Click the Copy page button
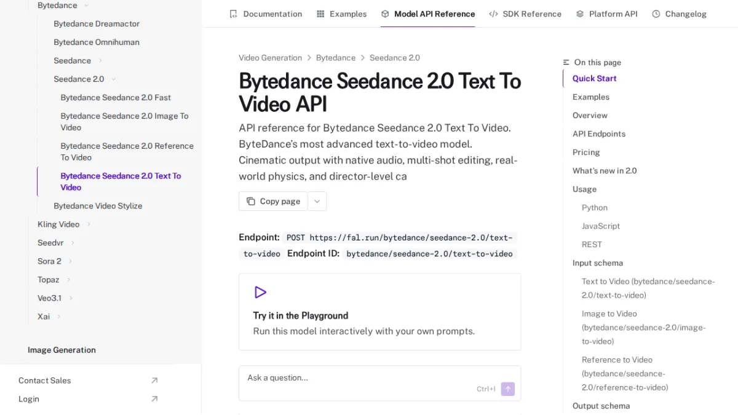Viewport: 738px width, 415px height. tap(273, 201)
